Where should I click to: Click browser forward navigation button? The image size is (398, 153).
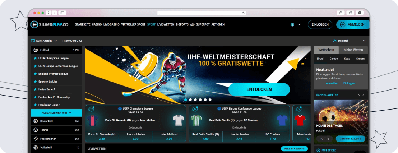(54, 13)
